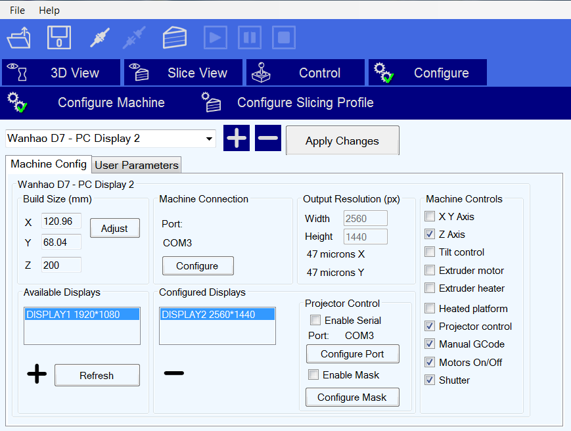Click Configure Port button
The width and height of the screenshot is (571, 431).
[352, 354]
